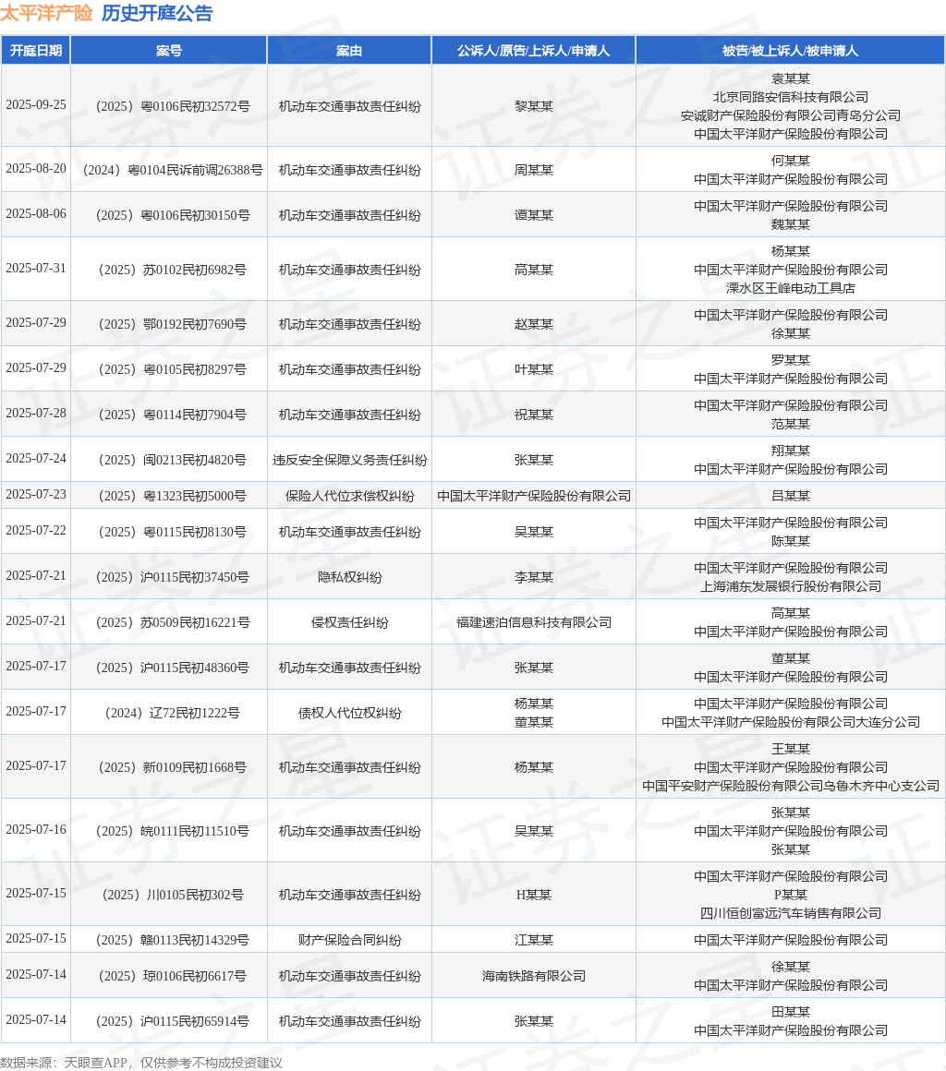Select the 案由 column header

[x=349, y=51]
